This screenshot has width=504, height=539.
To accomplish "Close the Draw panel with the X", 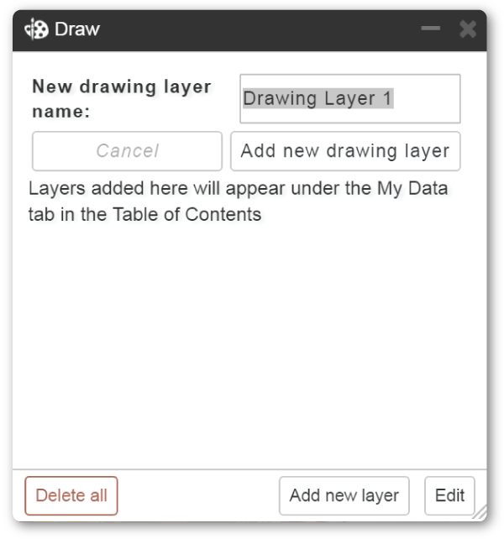I will coord(468,29).
